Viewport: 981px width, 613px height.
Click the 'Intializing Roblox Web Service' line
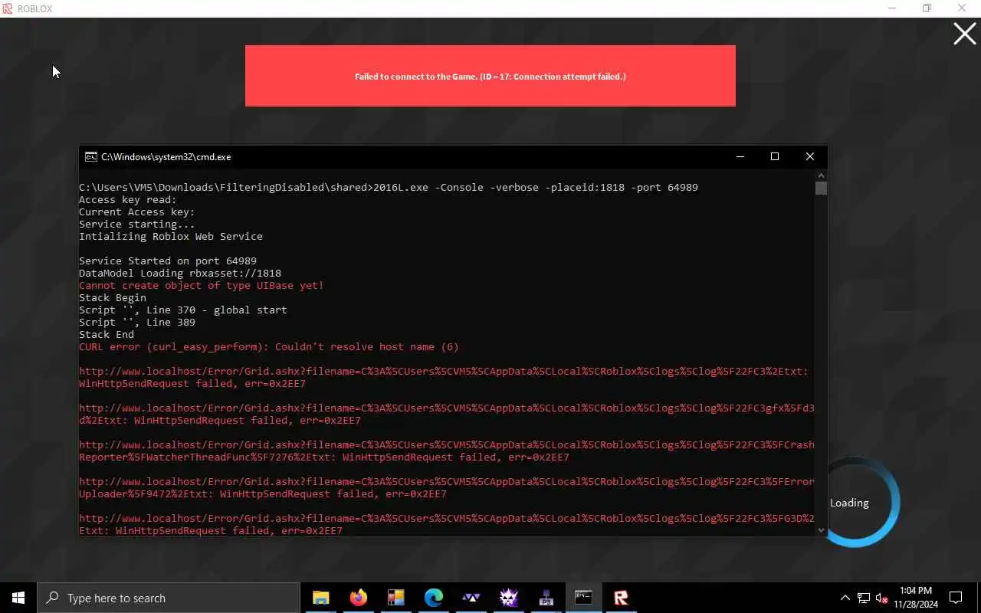171,237
